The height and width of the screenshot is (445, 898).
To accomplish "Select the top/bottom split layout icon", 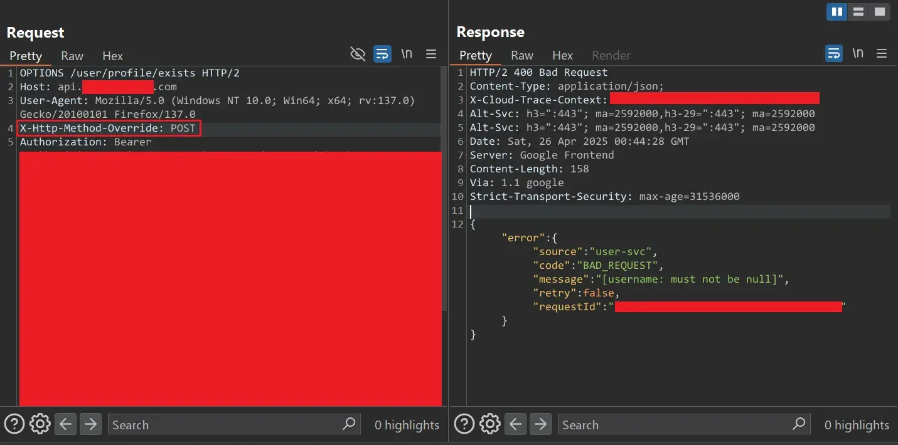I will click(858, 12).
